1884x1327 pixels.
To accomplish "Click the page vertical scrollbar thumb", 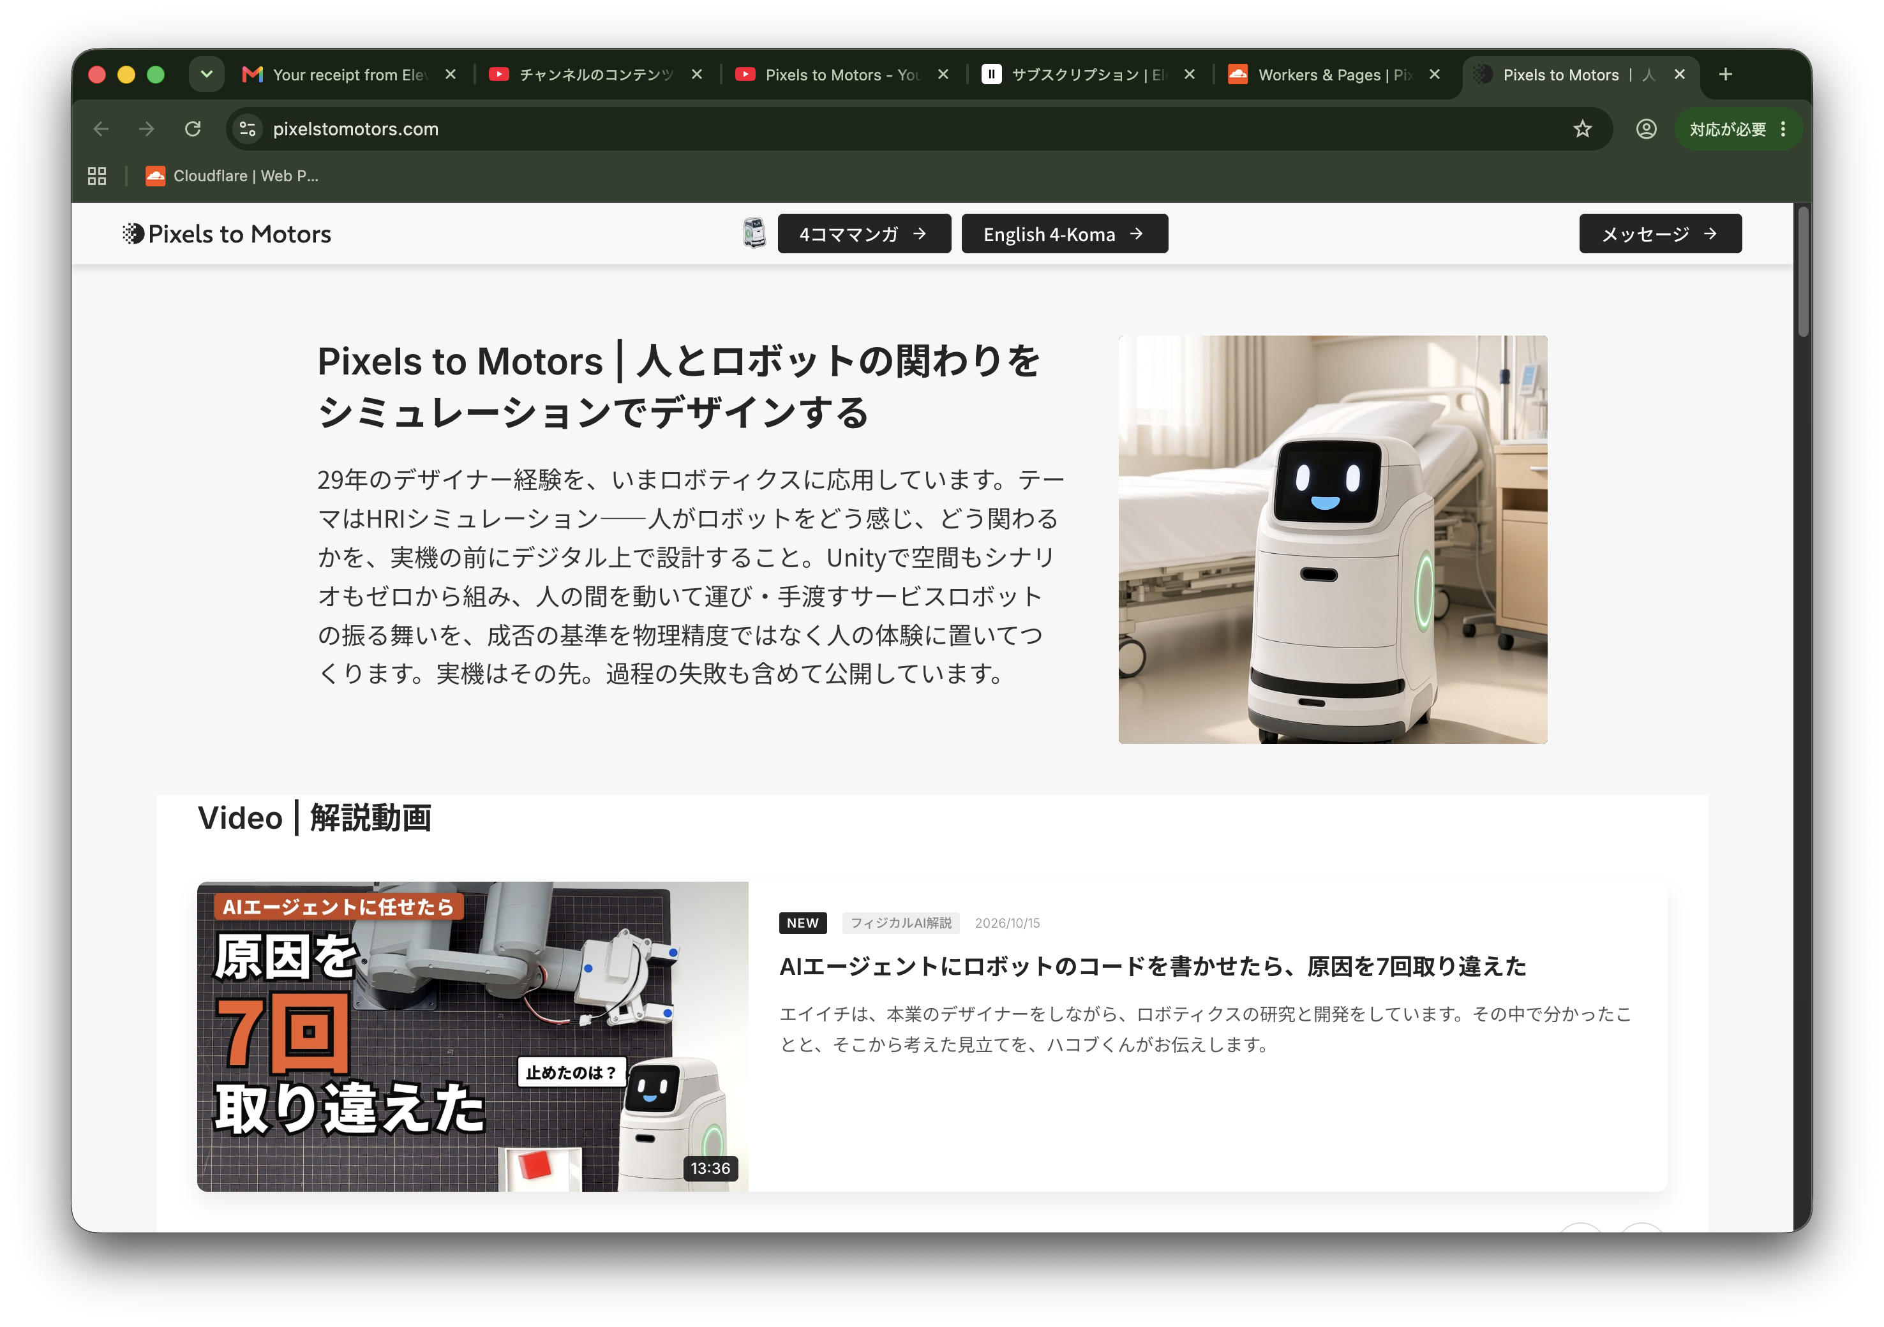I will [1803, 272].
